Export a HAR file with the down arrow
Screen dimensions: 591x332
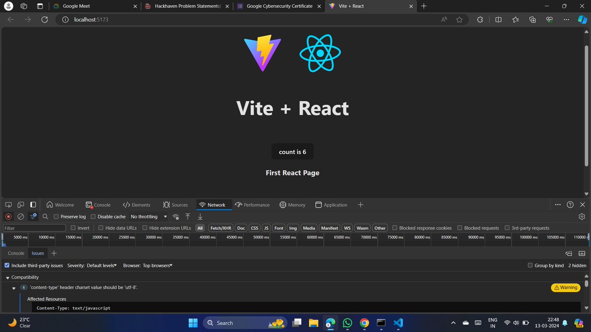200,216
